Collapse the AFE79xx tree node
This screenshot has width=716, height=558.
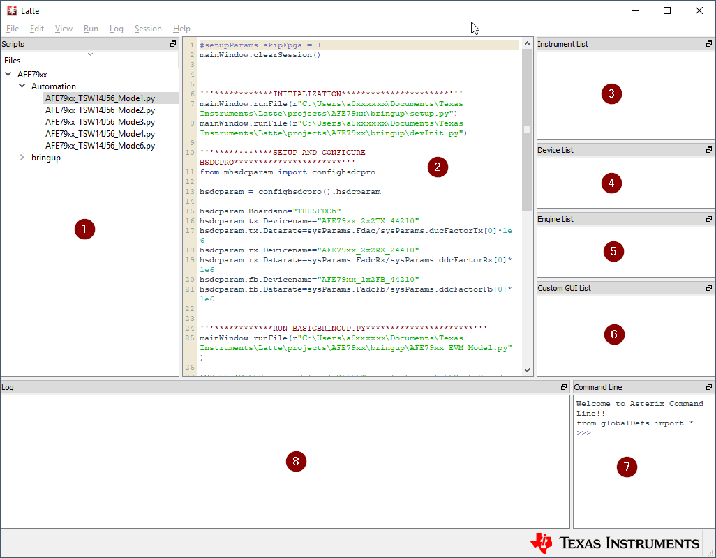click(8, 73)
